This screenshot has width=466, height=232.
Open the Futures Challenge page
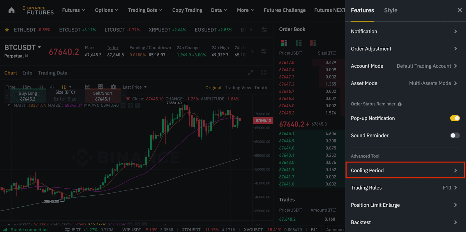click(x=285, y=10)
